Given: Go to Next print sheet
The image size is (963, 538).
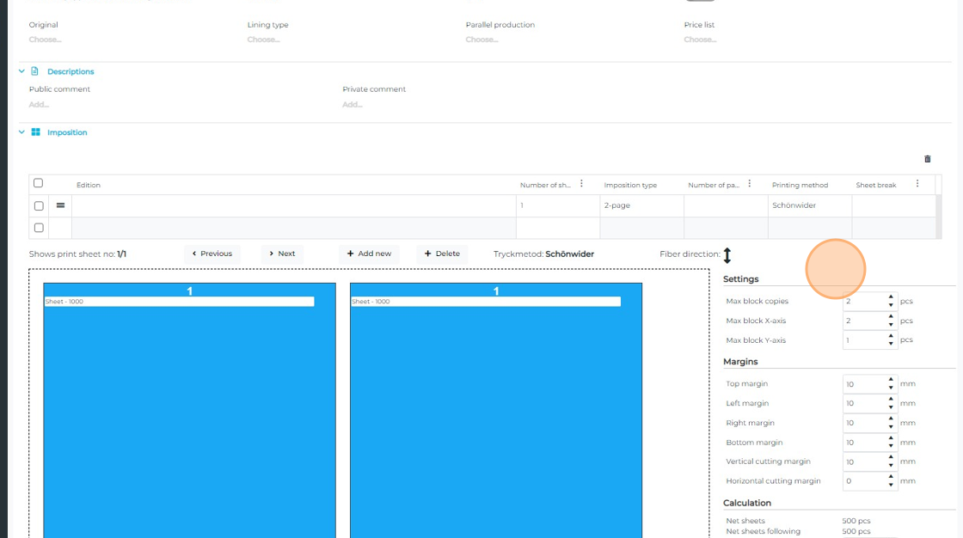Looking at the screenshot, I should [281, 254].
